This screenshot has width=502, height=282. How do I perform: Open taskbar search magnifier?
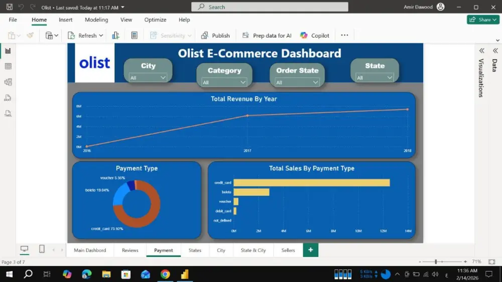[28, 274]
